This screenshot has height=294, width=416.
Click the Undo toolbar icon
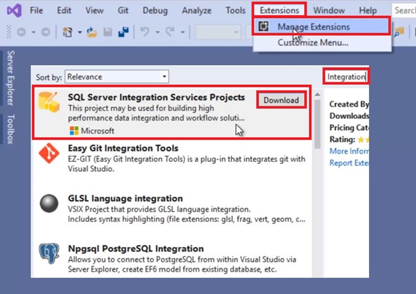[x=145, y=32]
